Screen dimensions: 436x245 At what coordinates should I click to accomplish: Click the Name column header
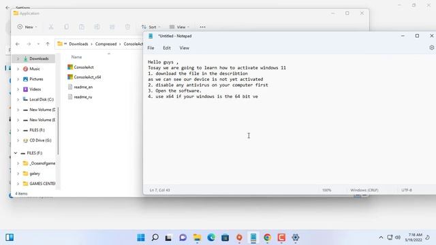pos(76,57)
